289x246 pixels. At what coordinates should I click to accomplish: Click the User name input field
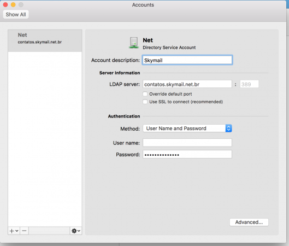[x=187, y=143]
